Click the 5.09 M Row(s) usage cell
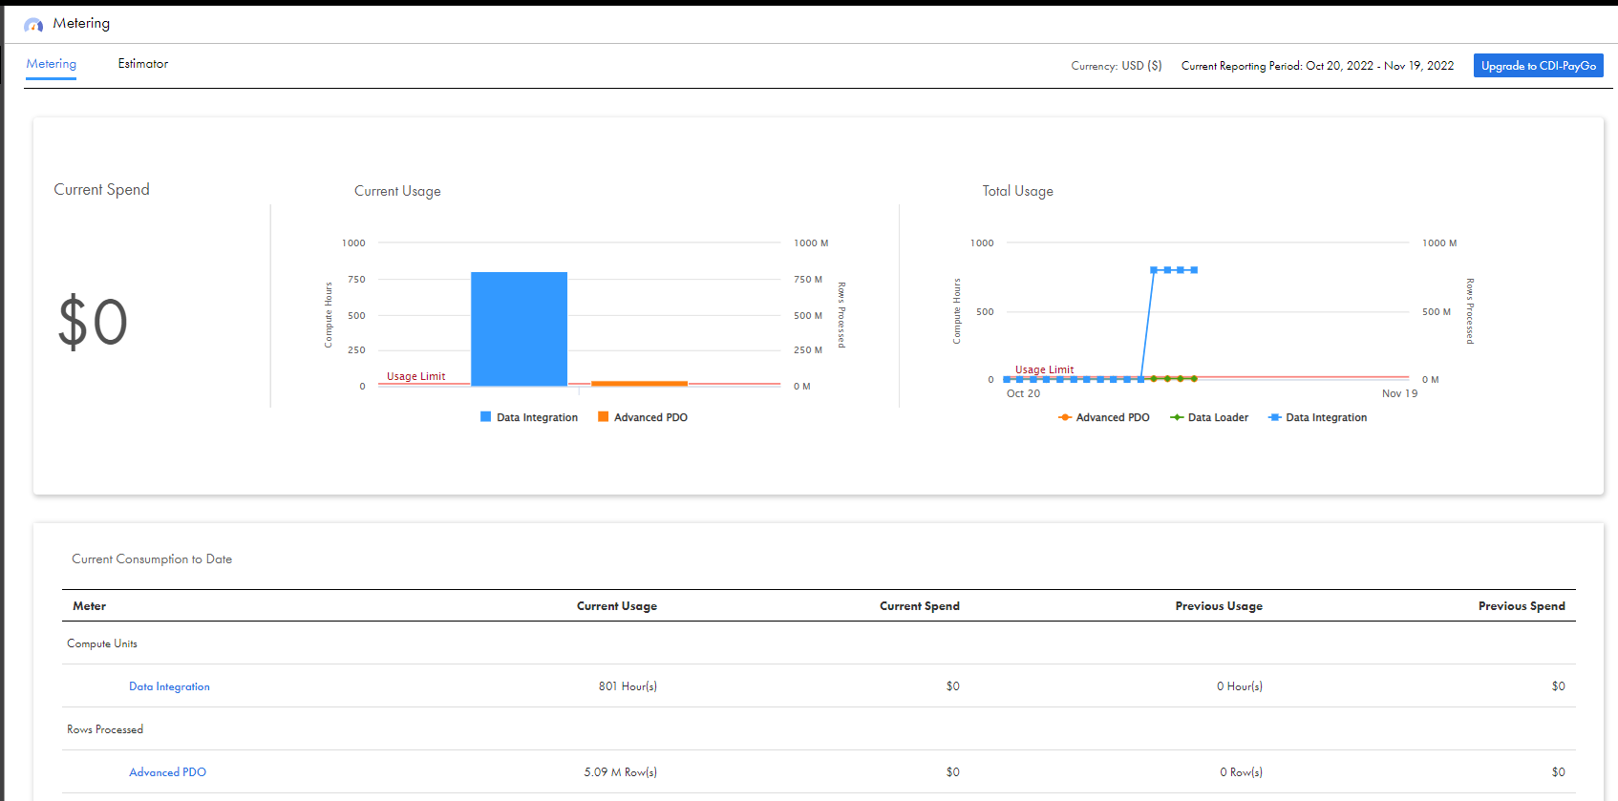The height and width of the screenshot is (801, 1618). (621, 772)
